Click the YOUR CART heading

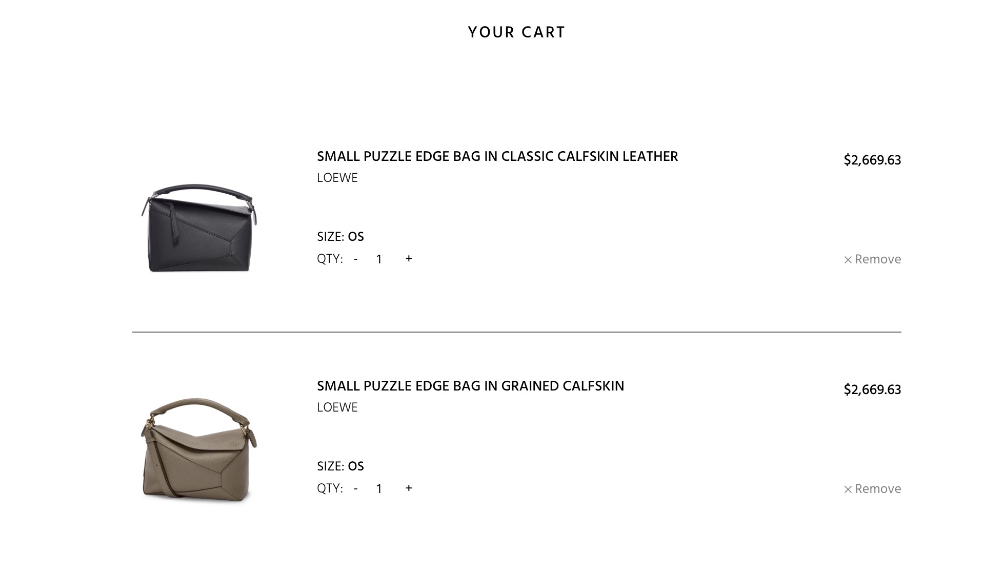pos(516,32)
